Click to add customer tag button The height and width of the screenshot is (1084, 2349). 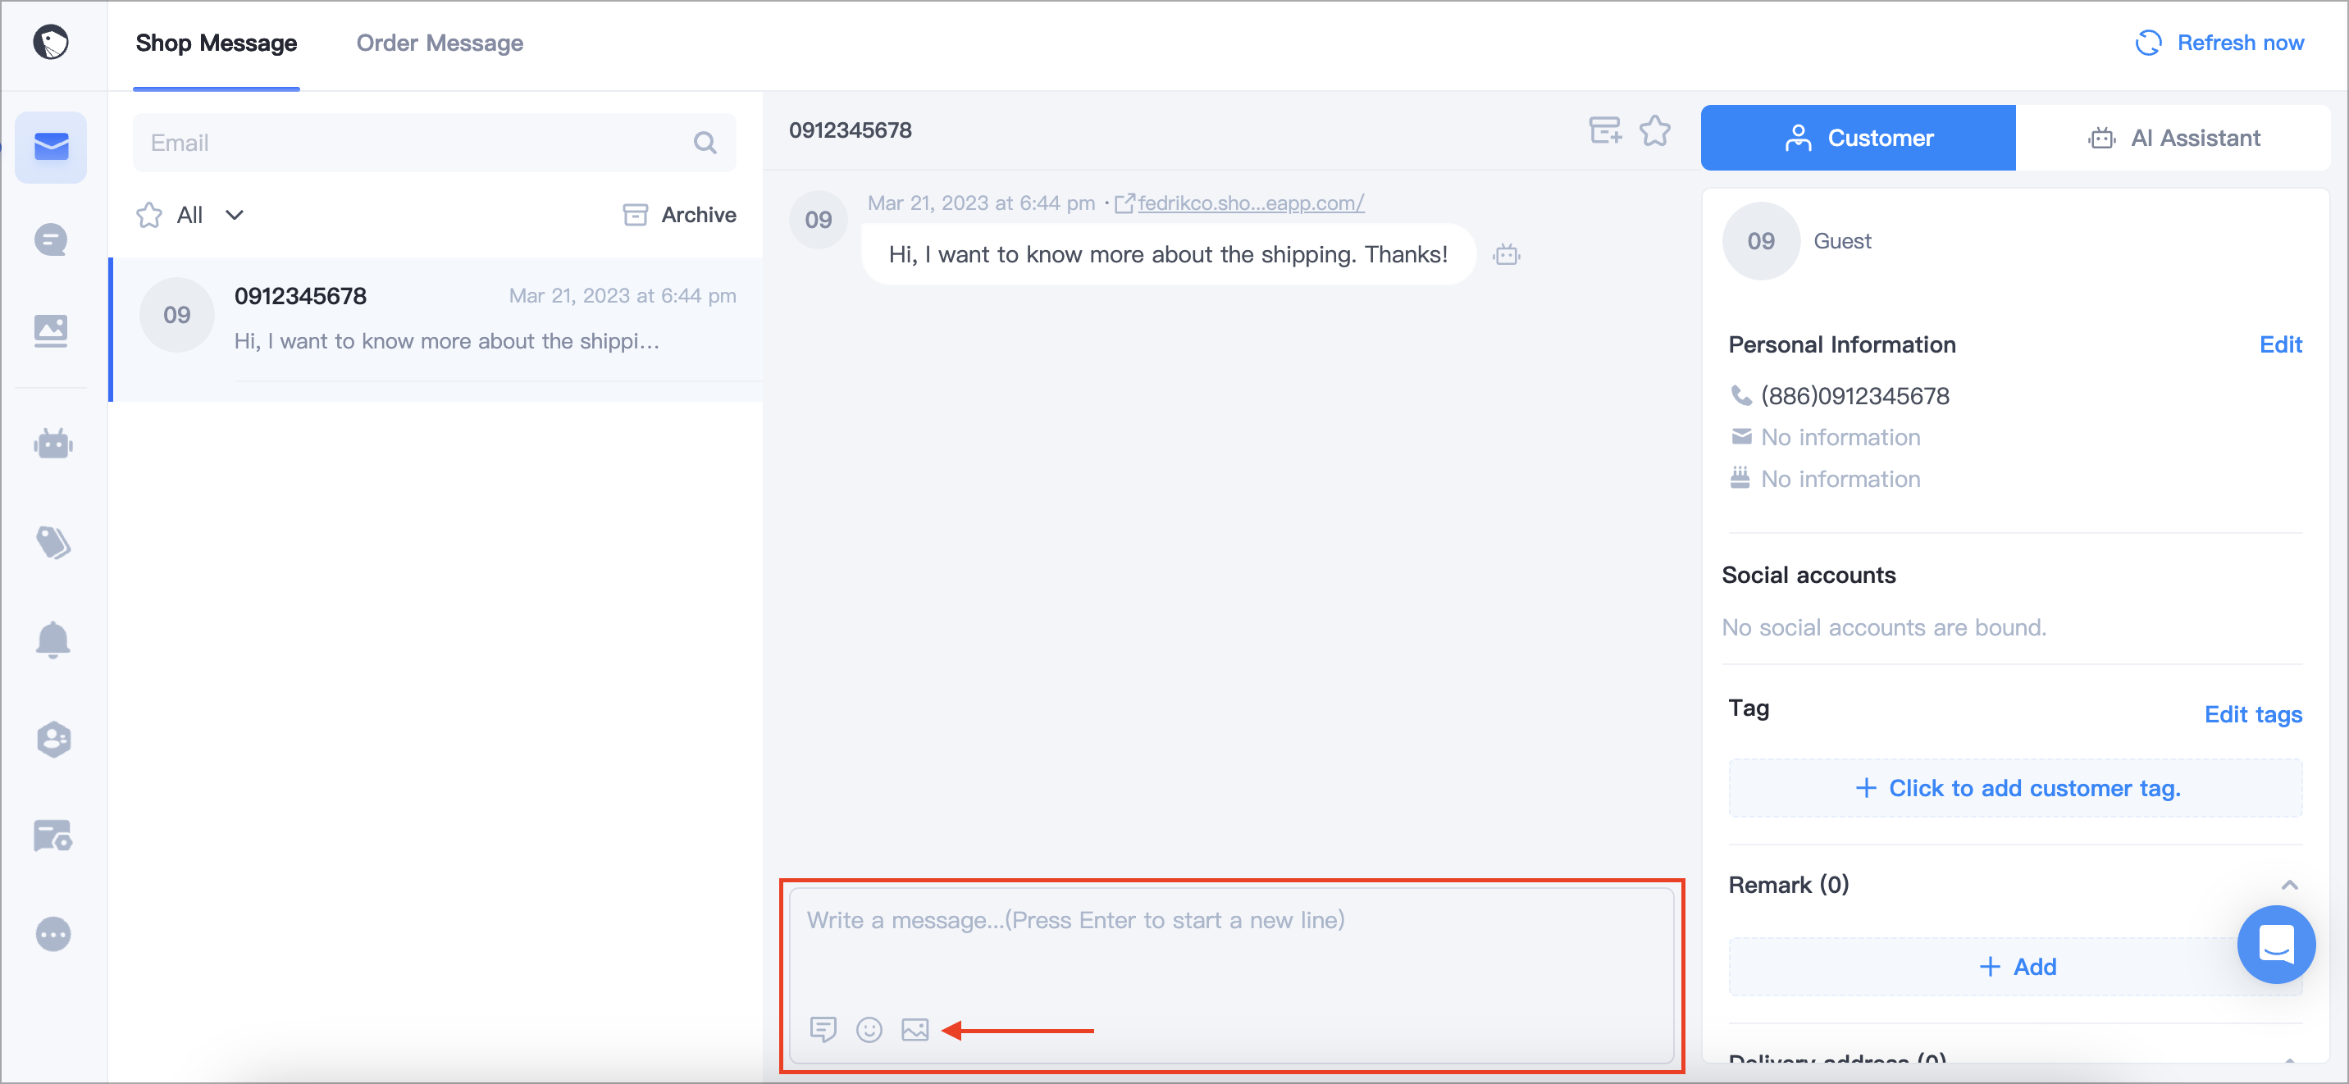2016,789
